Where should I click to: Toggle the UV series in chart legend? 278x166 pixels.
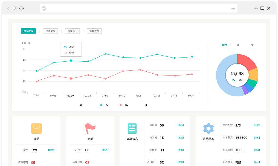[x=123, y=105]
